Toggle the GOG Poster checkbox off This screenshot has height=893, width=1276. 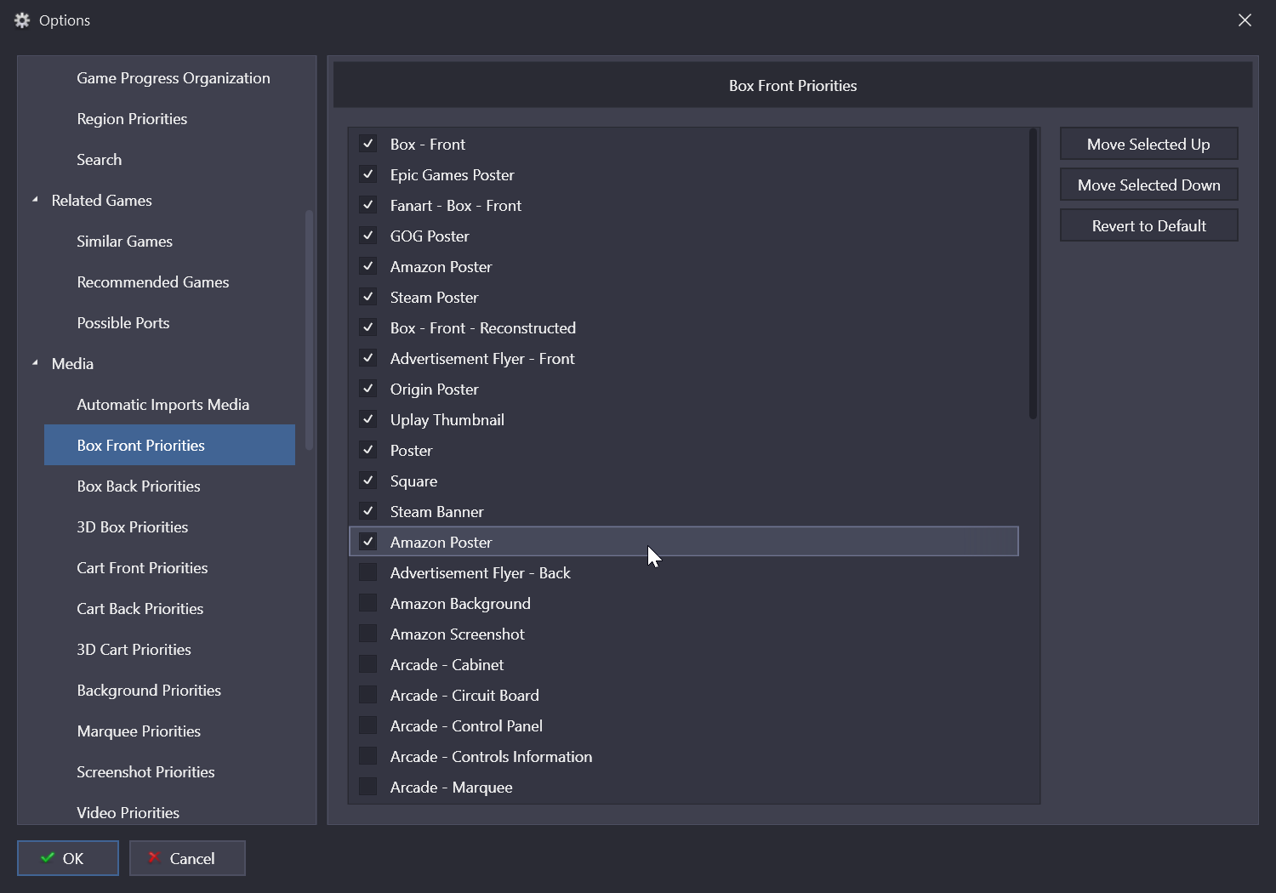point(368,236)
